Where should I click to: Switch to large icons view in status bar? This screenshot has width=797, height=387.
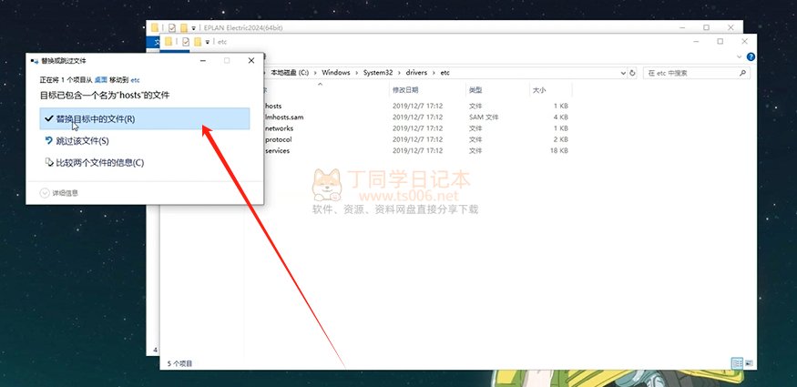[749, 363]
